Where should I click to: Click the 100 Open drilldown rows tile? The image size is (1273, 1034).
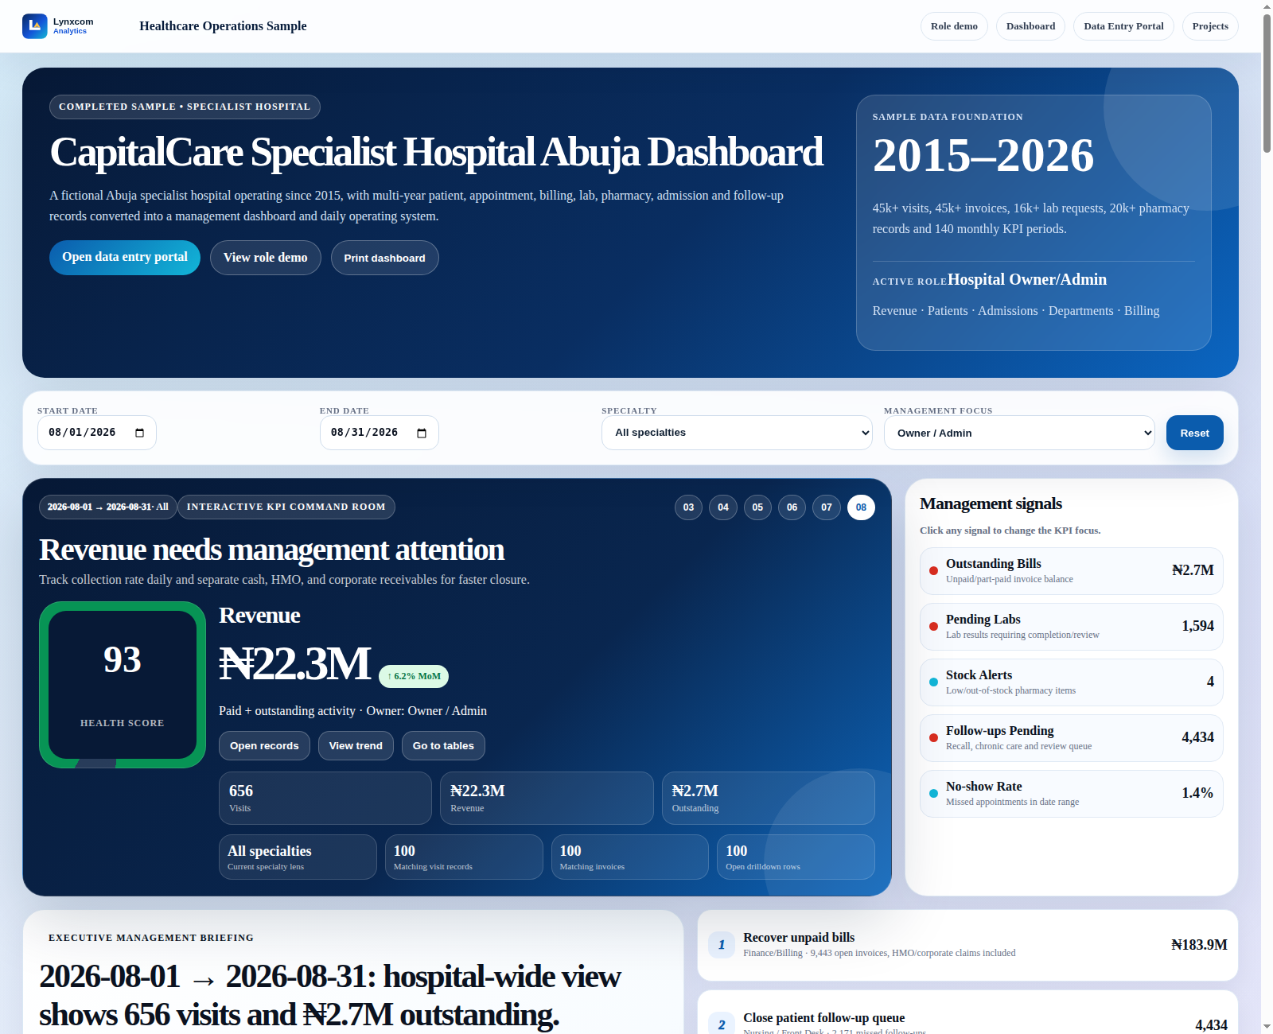coord(796,857)
